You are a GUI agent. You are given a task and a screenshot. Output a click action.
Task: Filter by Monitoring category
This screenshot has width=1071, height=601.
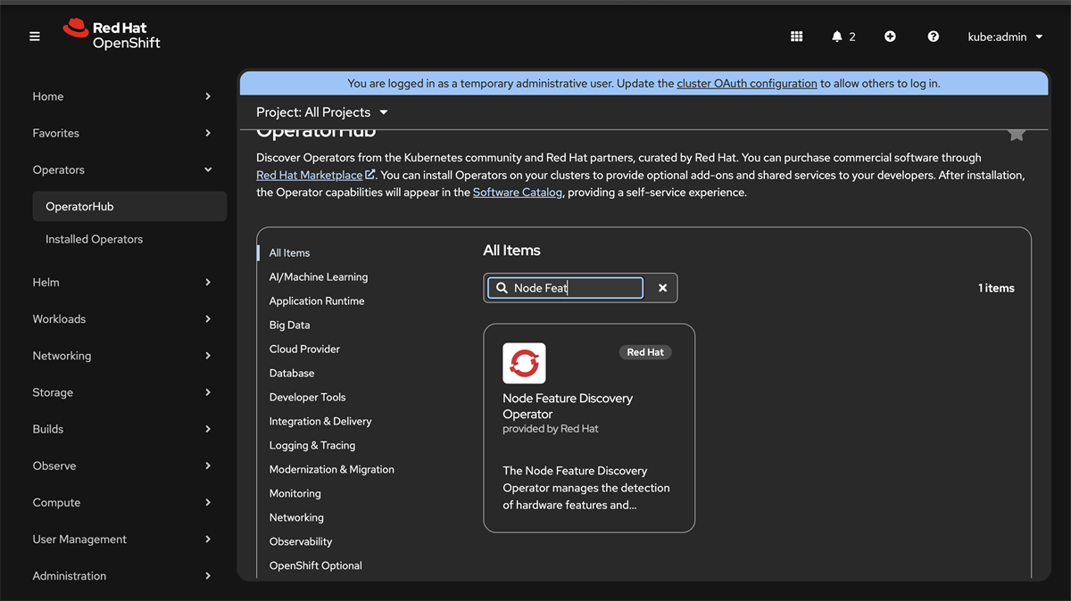pos(295,494)
